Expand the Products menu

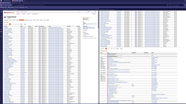pos(24,14)
